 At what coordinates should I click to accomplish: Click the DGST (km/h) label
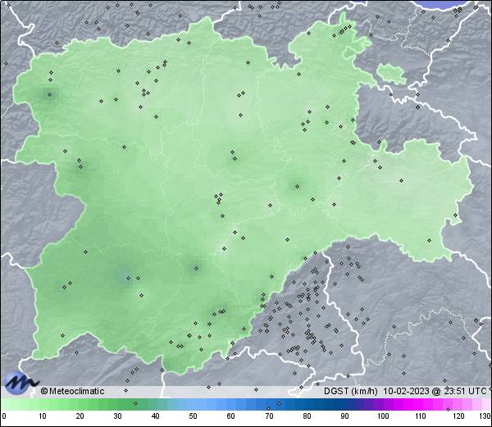point(351,391)
